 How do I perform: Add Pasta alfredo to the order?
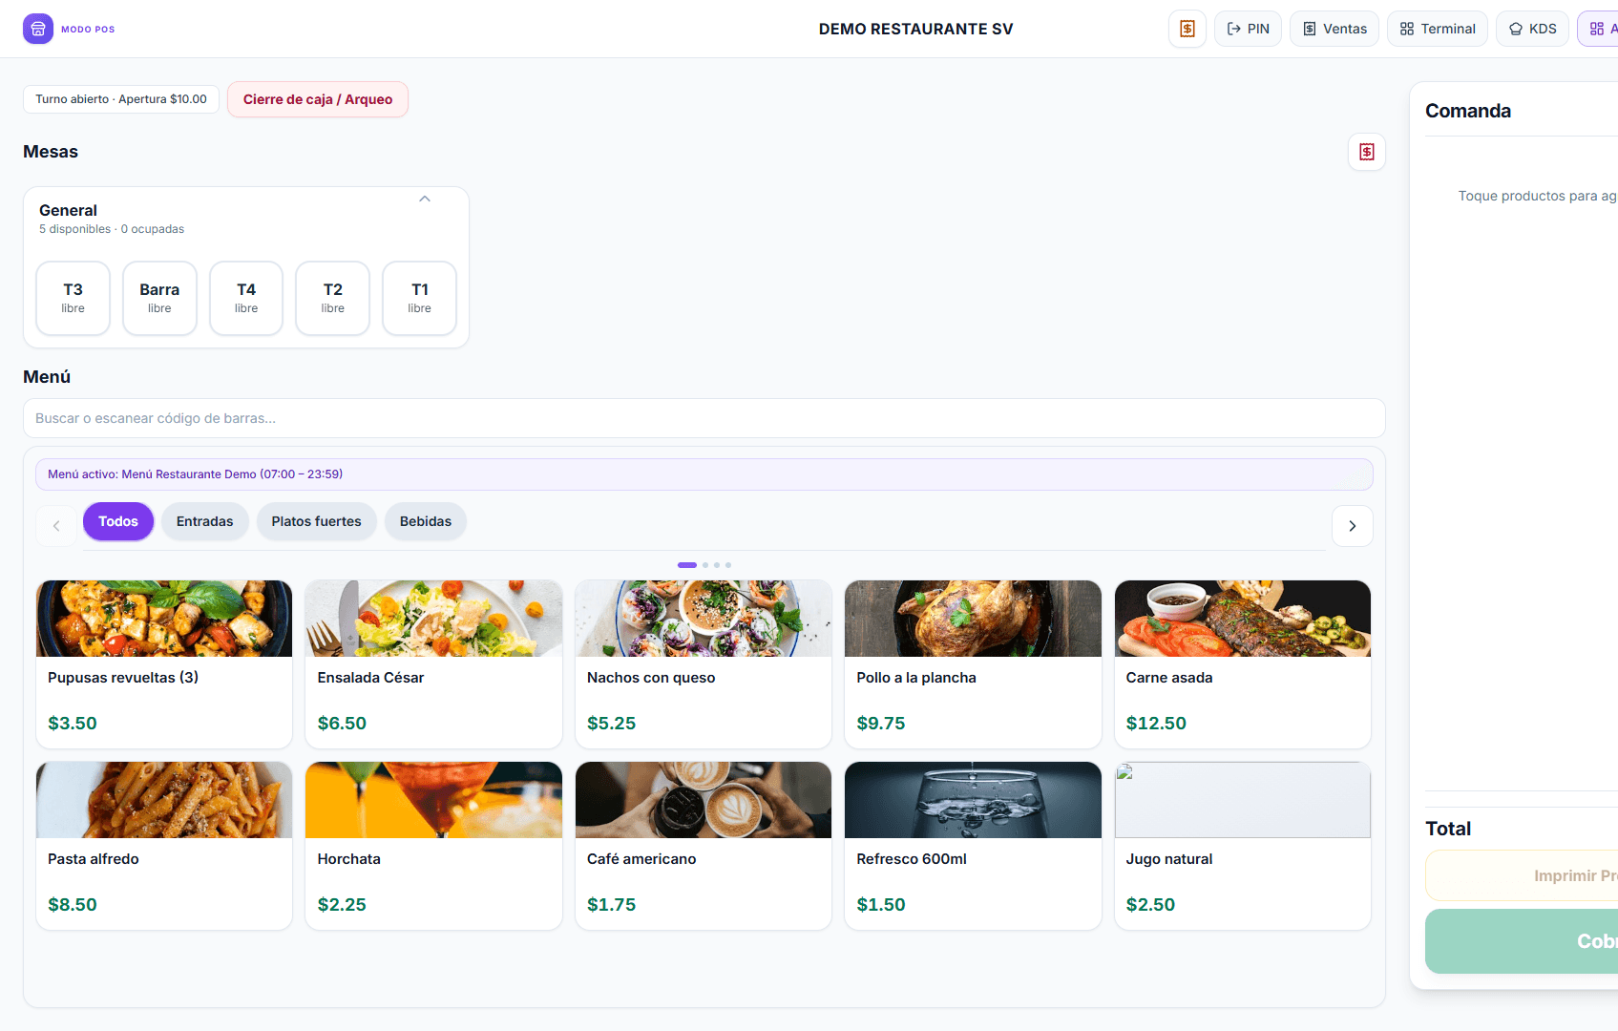click(164, 846)
